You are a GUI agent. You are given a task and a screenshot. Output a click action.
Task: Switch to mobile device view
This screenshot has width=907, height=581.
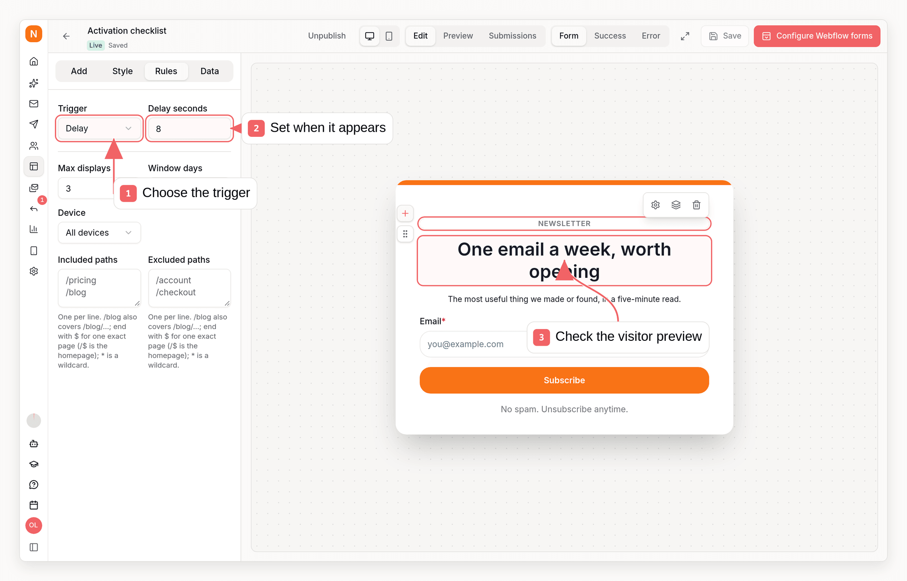tap(389, 36)
